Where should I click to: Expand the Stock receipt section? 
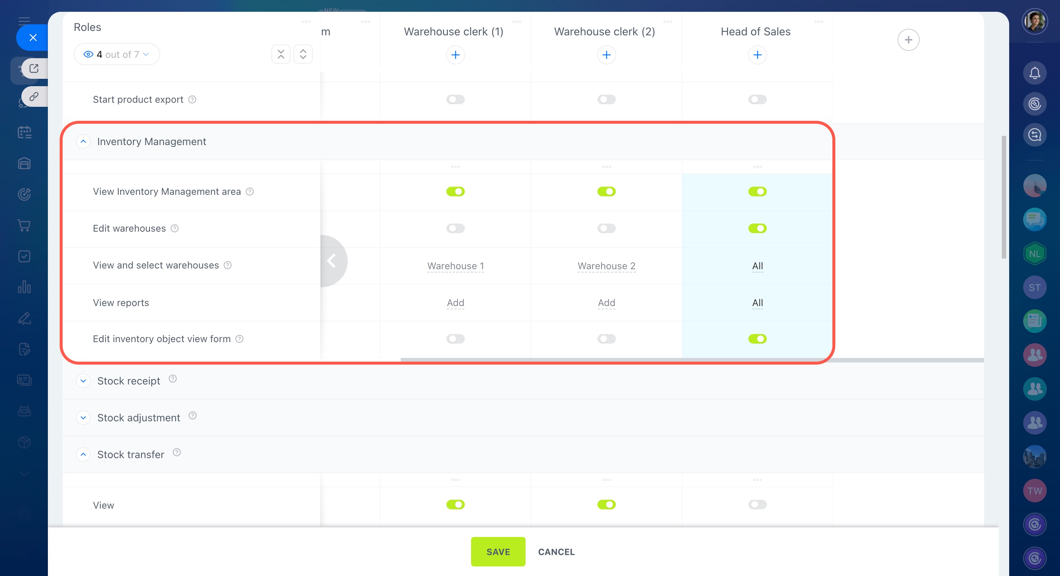[83, 381]
